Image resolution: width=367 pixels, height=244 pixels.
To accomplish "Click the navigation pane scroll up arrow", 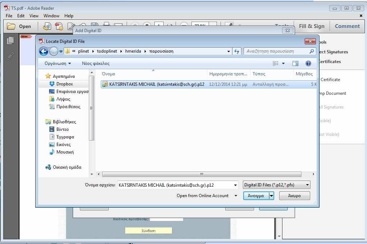I will coord(92,73).
